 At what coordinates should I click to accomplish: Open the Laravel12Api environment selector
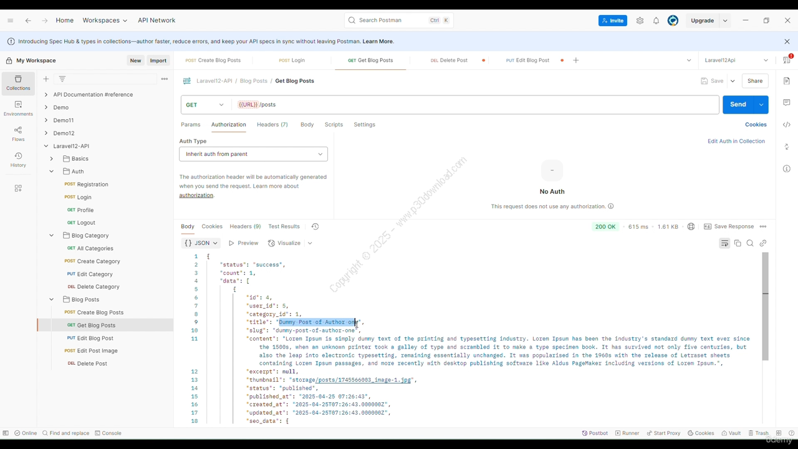click(736, 60)
